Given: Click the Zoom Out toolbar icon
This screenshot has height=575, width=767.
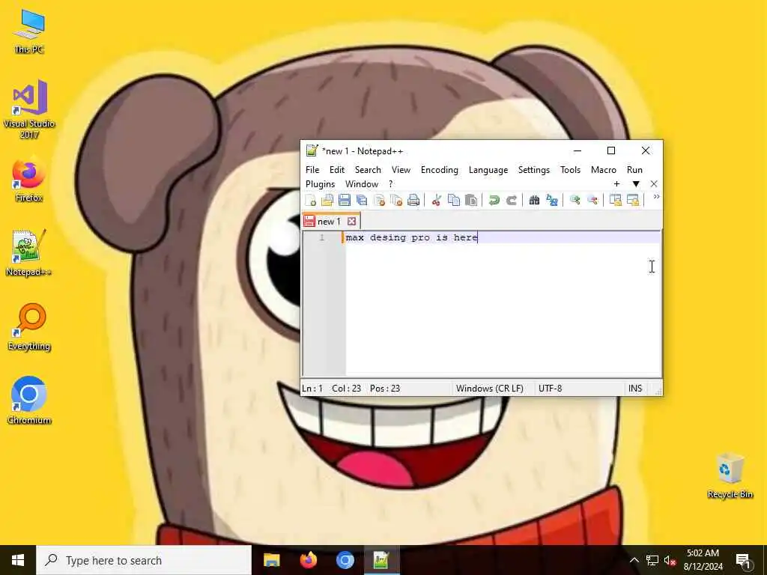Looking at the screenshot, I should click(592, 200).
